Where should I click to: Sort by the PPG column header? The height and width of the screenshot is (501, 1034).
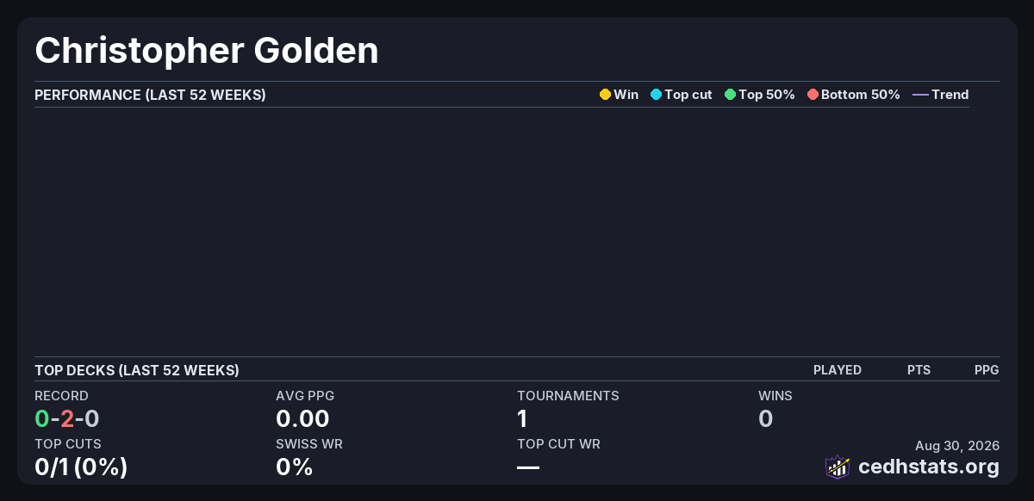[x=987, y=370]
